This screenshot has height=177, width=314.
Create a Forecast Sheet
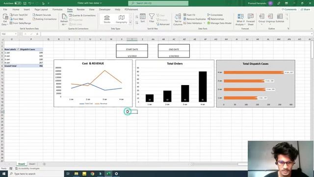(x=251, y=20)
